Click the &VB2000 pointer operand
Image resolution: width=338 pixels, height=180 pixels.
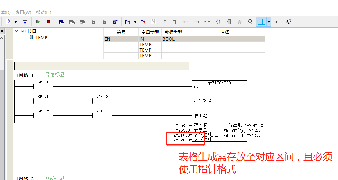click(x=182, y=140)
